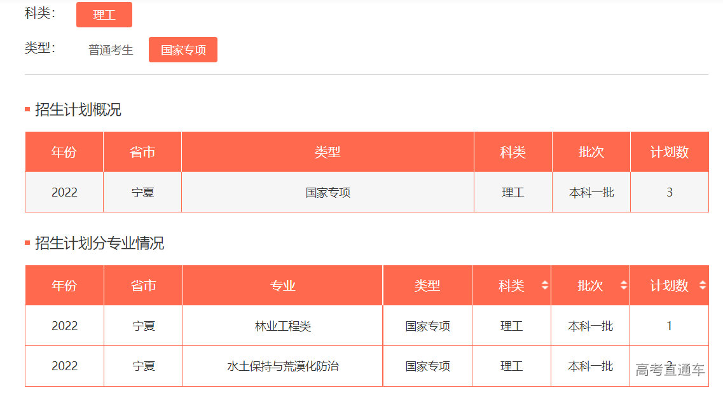Click the 宁夏 province cell for 林业工程类
723x395 pixels.
[142, 325]
